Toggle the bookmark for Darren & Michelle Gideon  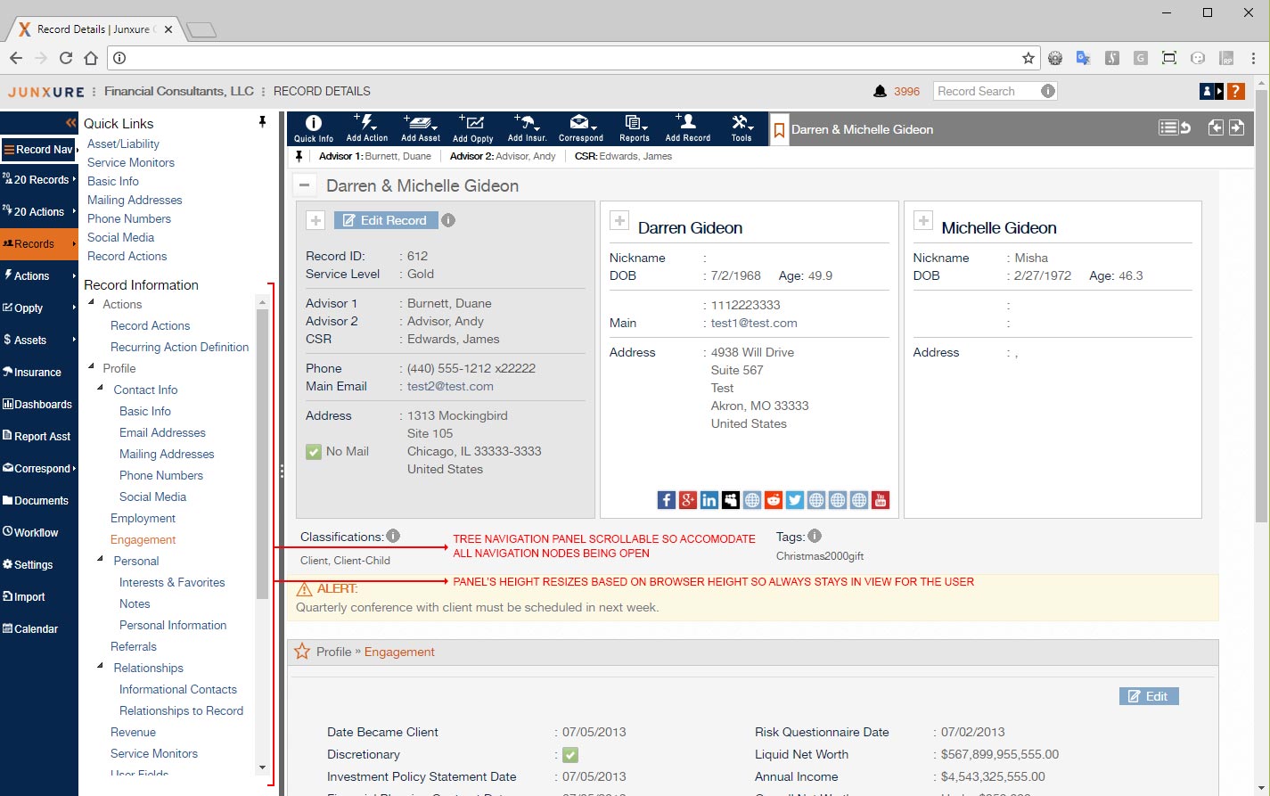point(779,130)
